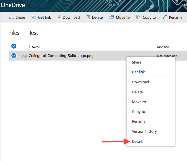Click the Copy to icon in toolbar
This screenshot has width=187, height=161.
pyautogui.click(x=138, y=17)
